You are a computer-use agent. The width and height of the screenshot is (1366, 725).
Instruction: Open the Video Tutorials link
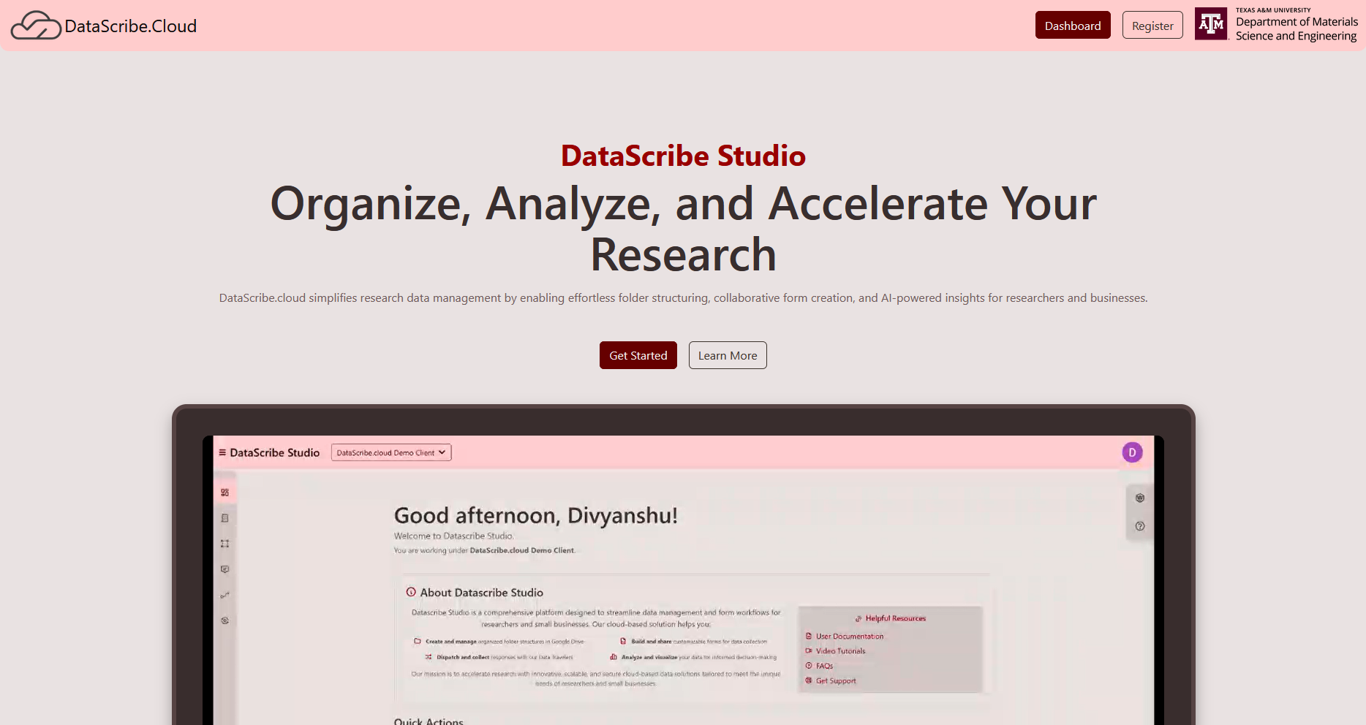(x=839, y=650)
